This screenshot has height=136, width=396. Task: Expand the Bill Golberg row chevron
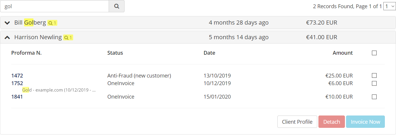pos(7,23)
